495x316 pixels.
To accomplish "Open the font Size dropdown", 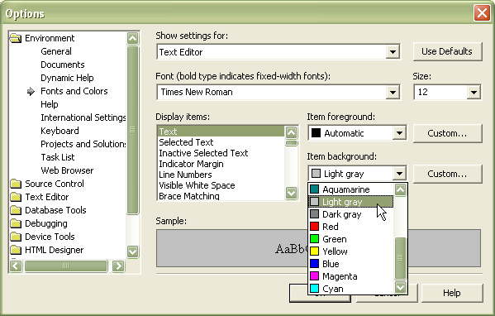I will pyautogui.click(x=474, y=93).
